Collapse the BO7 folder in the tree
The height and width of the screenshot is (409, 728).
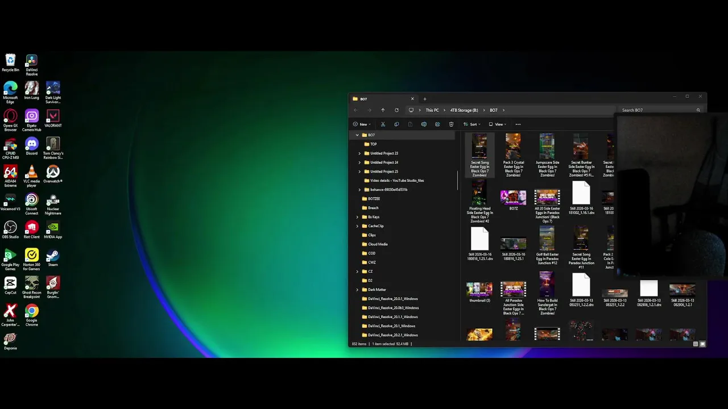point(357,135)
